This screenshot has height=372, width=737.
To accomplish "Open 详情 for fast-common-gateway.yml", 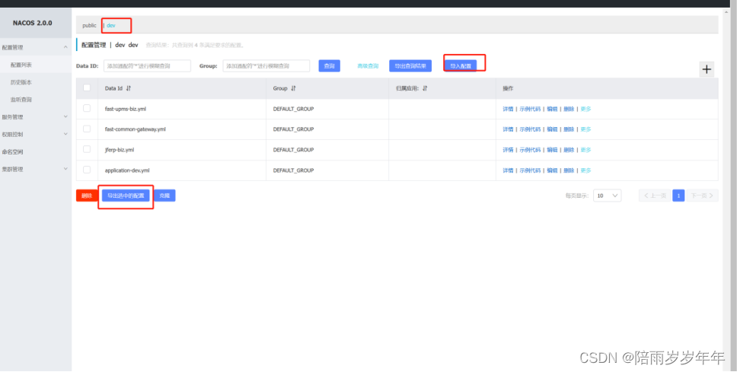I will point(508,129).
